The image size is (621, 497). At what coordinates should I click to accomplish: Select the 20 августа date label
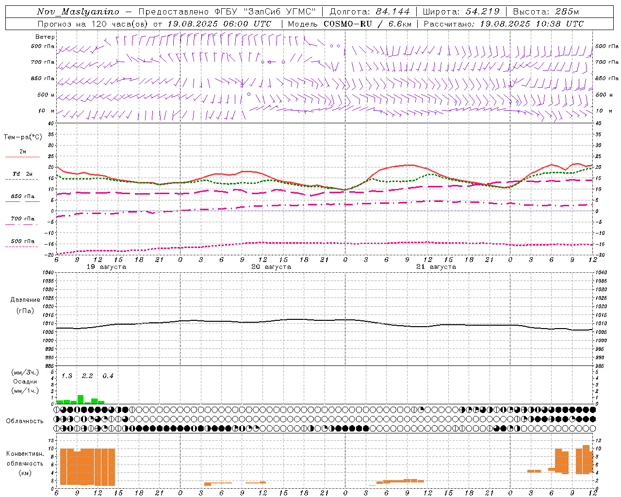[271, 267]
